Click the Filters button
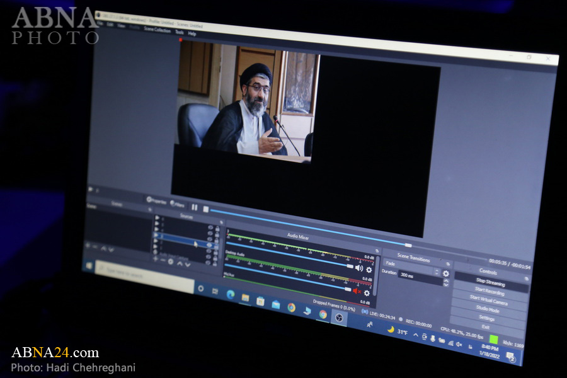Viewport: 567px width, 378px height. tap(176, 204)
